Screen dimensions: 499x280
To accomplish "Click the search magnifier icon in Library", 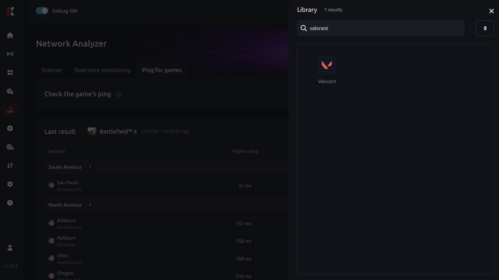I will pos(304,28).
